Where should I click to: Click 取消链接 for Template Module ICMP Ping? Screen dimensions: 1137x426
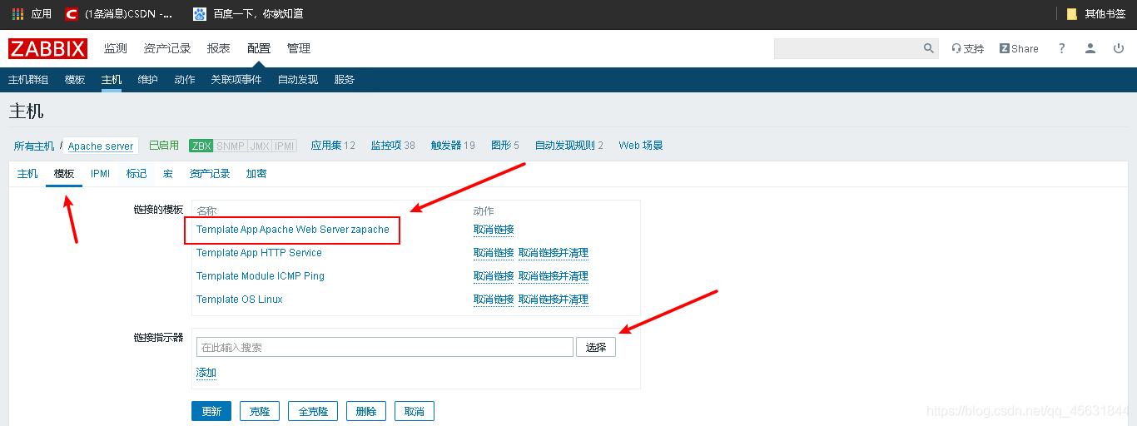[x=494, y=276]
